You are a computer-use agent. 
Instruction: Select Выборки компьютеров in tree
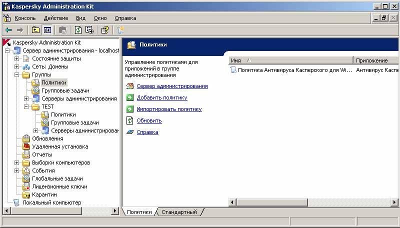61,162
